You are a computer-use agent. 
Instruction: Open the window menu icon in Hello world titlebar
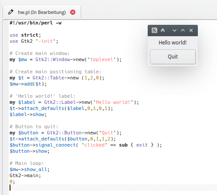(154, 31)
